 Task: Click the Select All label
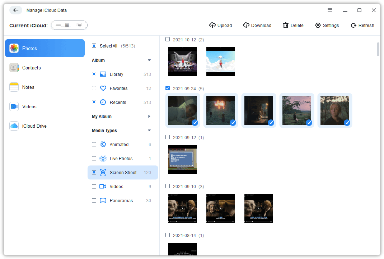click(x=108, y=46)
